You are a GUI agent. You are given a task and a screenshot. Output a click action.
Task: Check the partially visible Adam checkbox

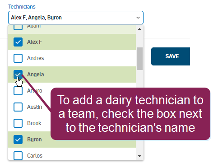pyautogui.click(x=18, y=28)
